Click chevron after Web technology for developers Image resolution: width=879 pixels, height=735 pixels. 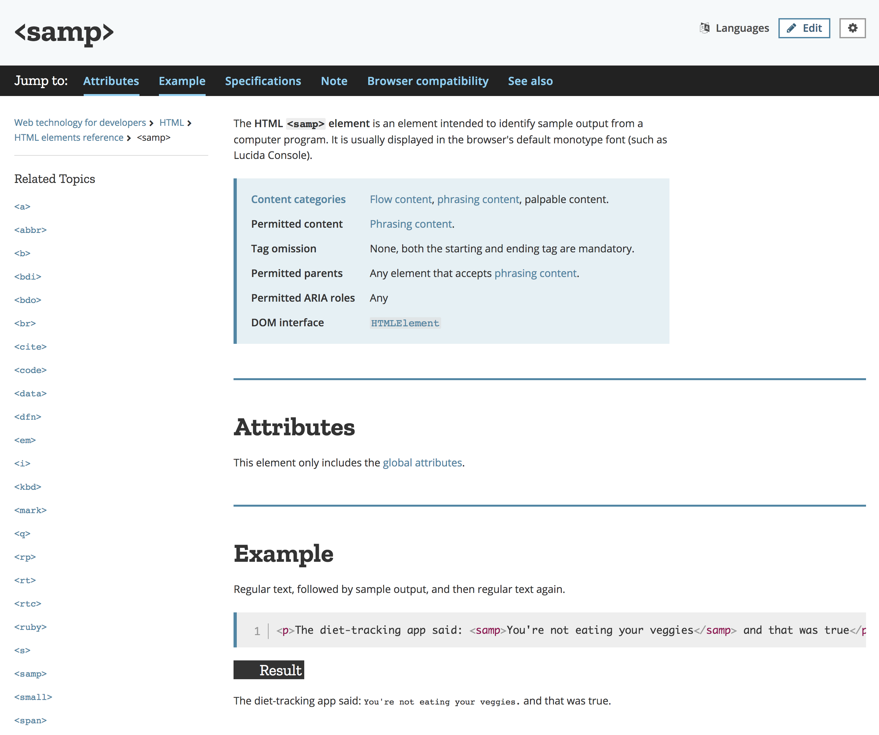(151, 123)
